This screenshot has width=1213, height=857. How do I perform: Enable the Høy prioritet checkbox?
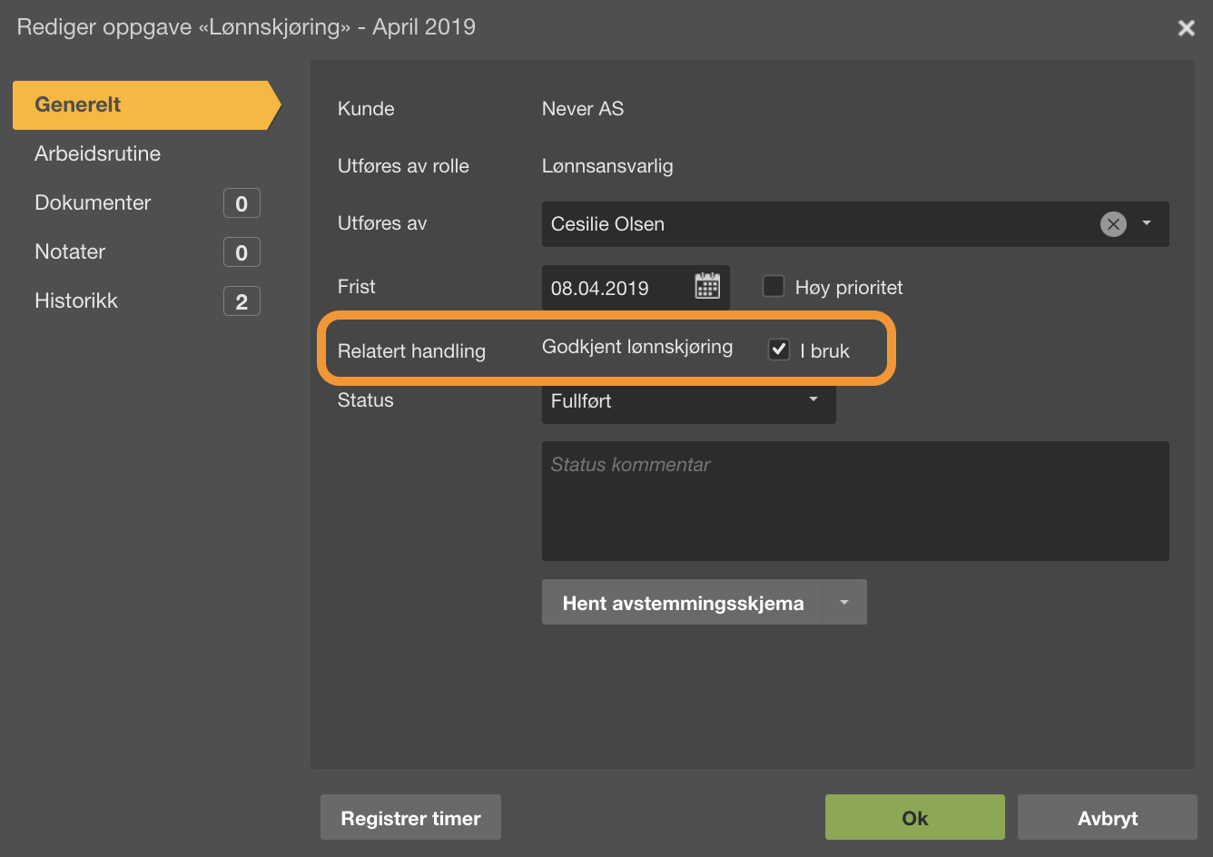coord(774,287)
